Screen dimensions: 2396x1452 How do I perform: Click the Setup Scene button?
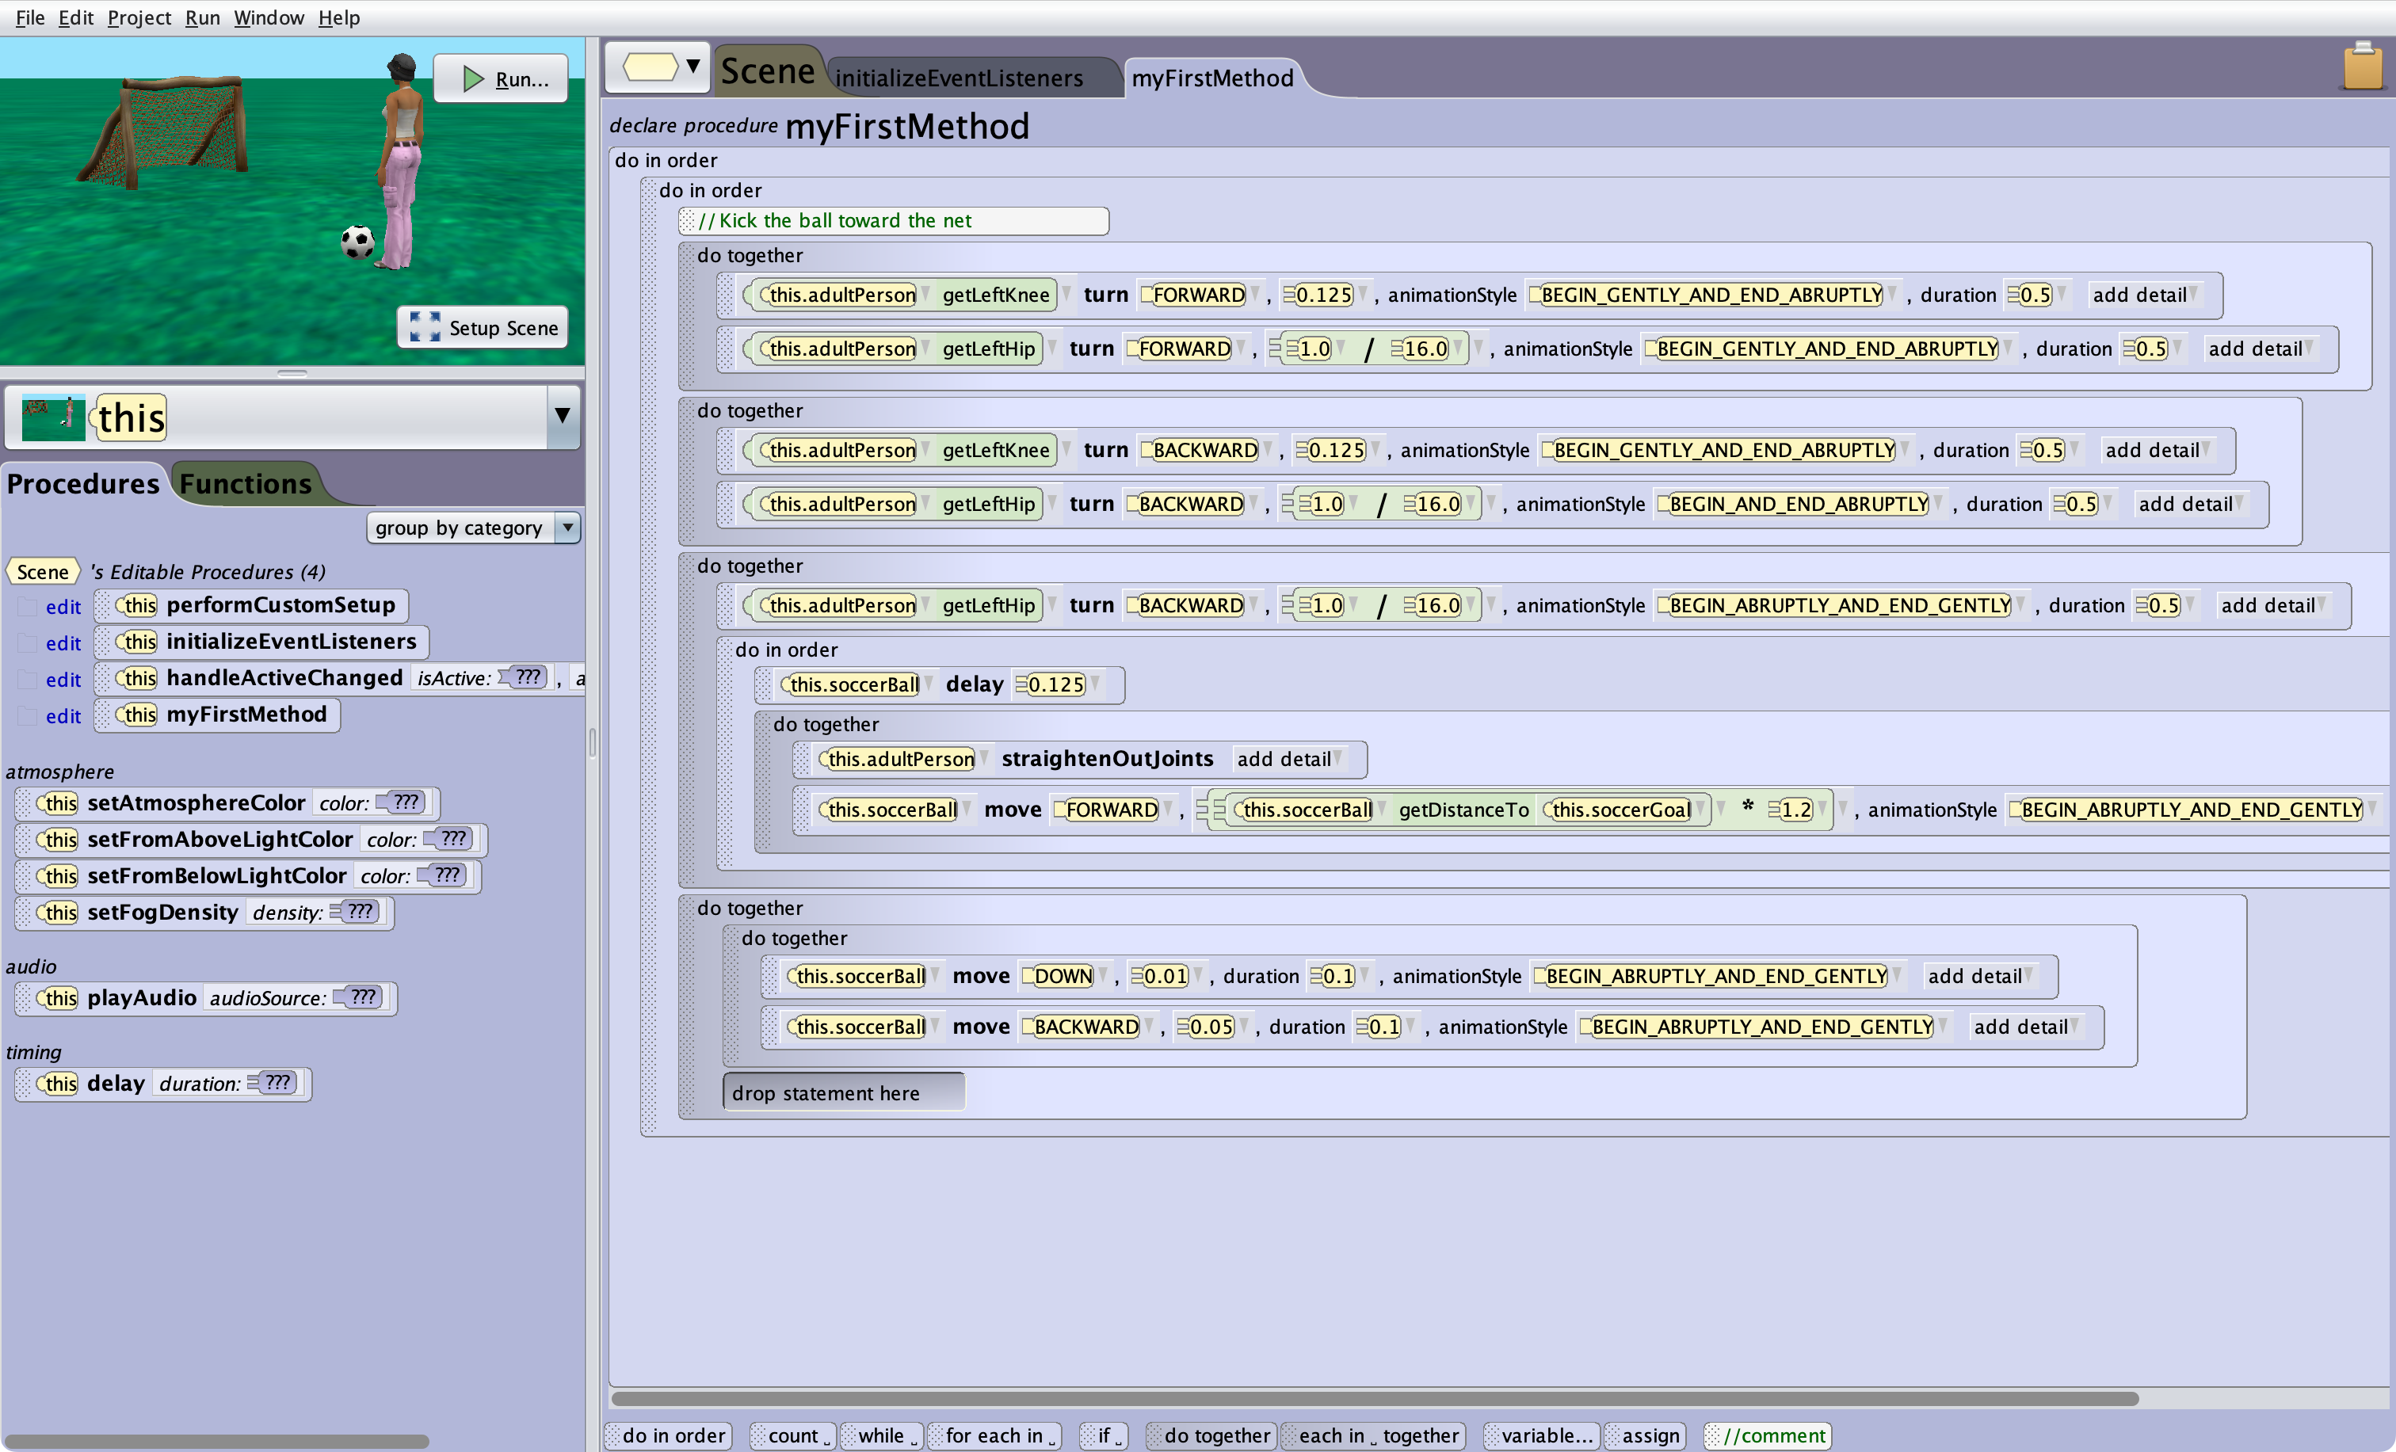coord(484,326)
